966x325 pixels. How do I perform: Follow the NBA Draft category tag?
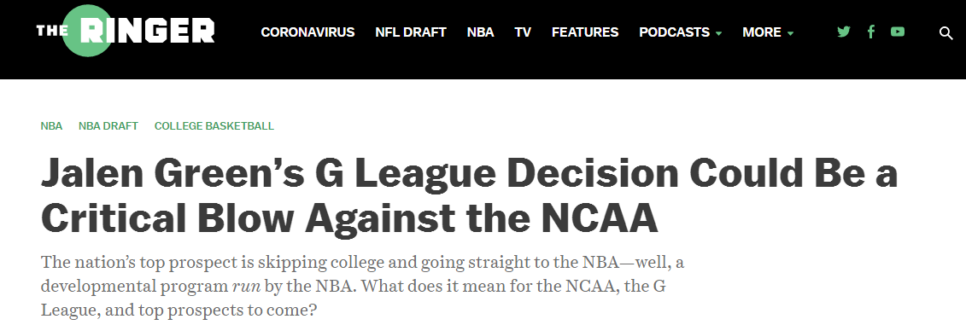(x=108, y=126)
